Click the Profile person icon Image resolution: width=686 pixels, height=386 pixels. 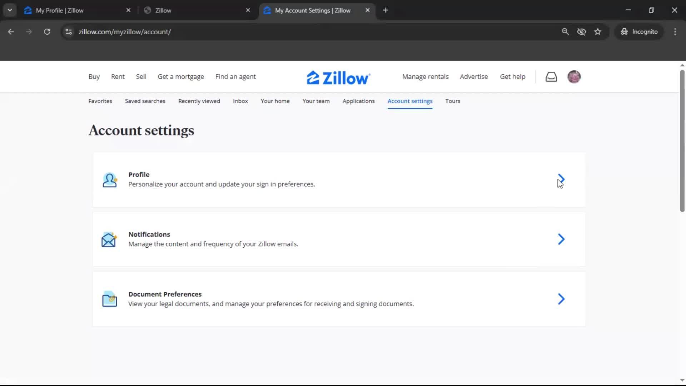point(110,180)
